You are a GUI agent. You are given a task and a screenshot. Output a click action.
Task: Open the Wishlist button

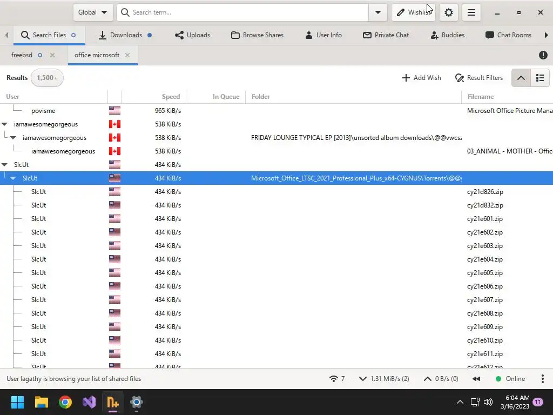coord(413,12)
